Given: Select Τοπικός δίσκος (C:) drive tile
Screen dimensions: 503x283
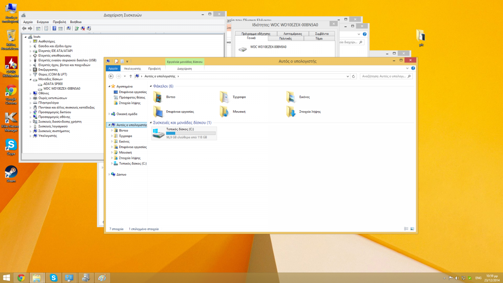Looking at the screenshot, I should (x=184, y=133).
